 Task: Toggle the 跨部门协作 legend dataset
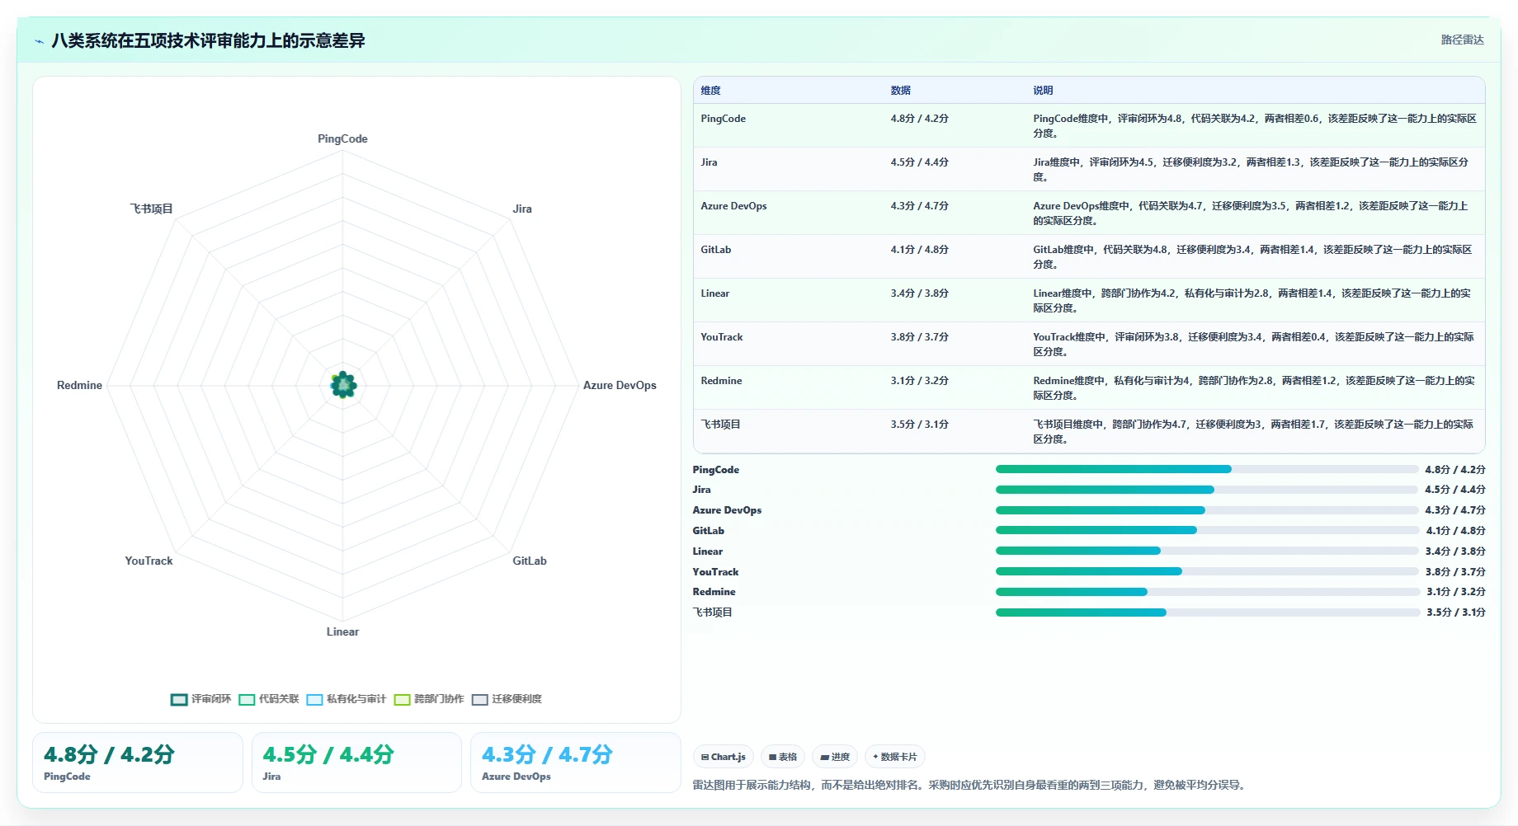click(429, 699)
